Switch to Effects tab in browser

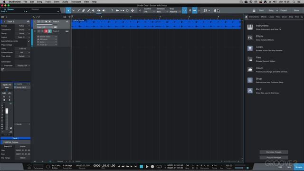(x=264, y=17)
